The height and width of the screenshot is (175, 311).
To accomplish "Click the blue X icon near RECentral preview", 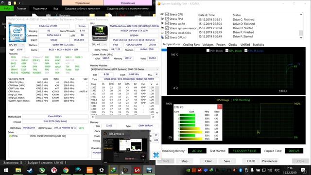I will 156,155.
